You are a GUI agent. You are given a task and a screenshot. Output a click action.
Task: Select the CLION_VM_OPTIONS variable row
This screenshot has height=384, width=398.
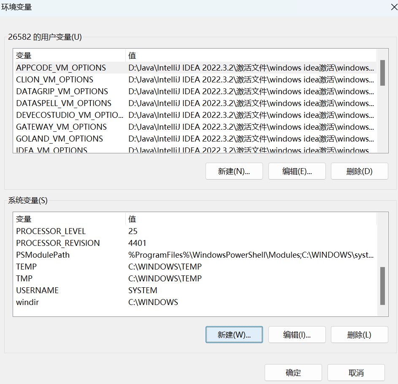click(55, 79)
